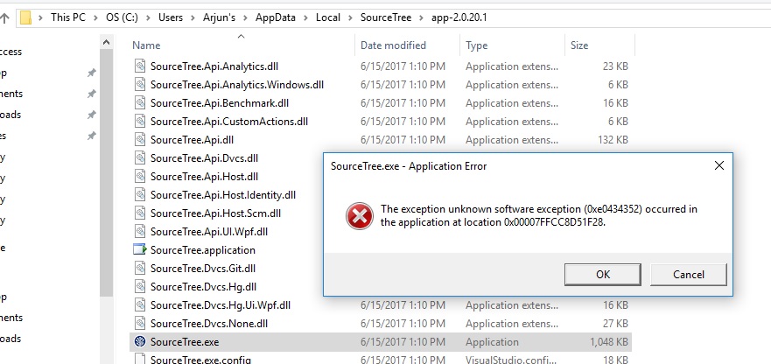Select the SourceTree.Api.Host.Identity.dll file
771x364 pixels.
click(x=223, y=195)
